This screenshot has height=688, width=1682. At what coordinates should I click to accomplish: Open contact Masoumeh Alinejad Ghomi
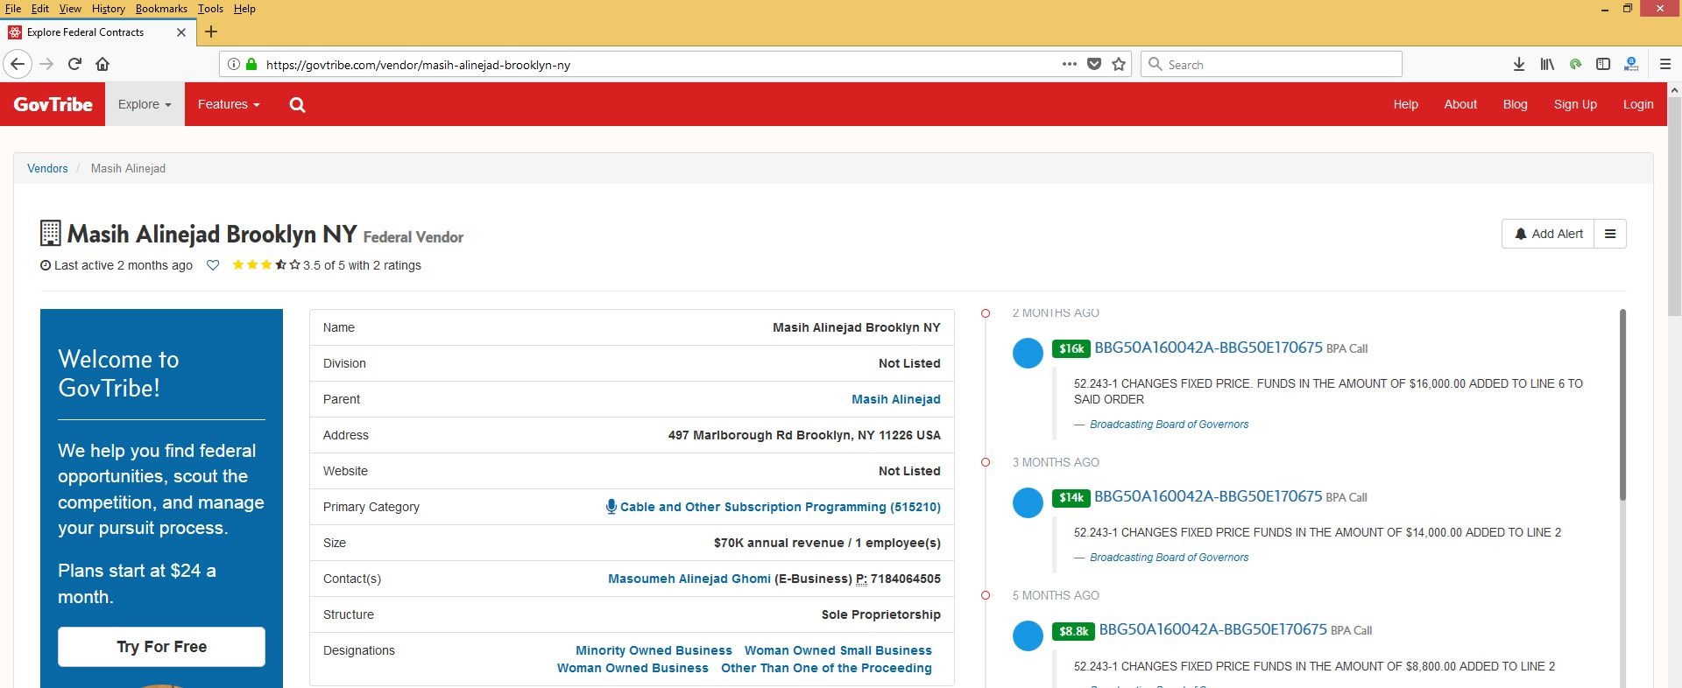(689, 579)
